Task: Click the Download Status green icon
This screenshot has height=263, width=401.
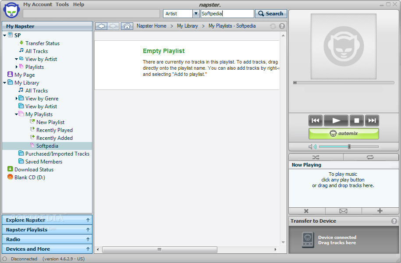Action: pyautogui.click(x=10, y=169)
